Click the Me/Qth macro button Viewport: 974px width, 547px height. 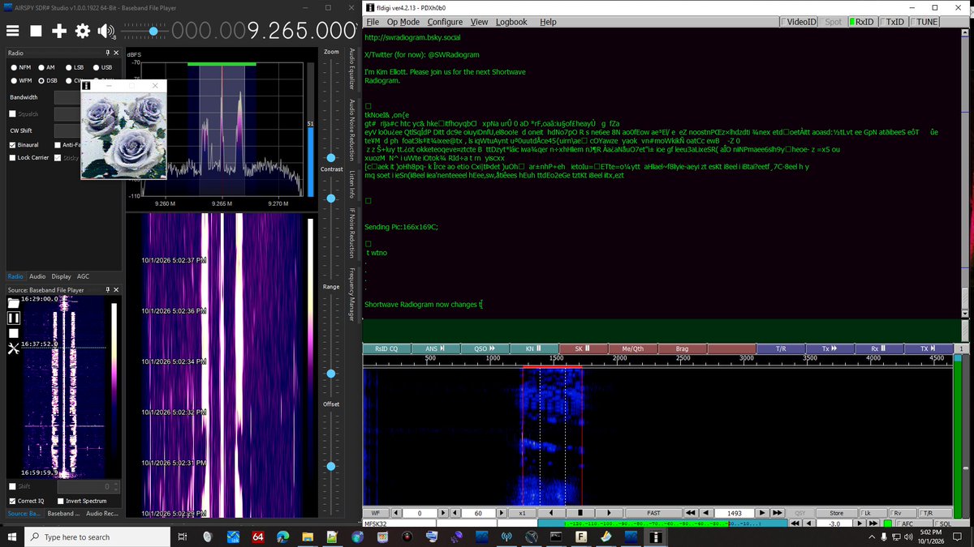pos(632,348)
